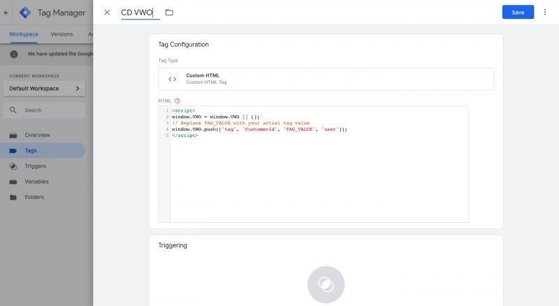Switch to the Versions tab

click(x=61, y=34)
